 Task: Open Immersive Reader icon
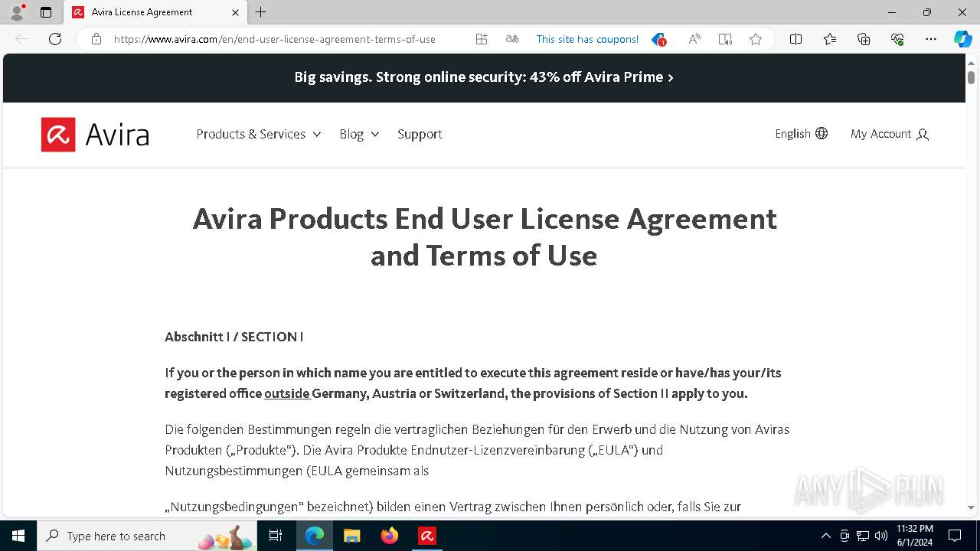725,39
